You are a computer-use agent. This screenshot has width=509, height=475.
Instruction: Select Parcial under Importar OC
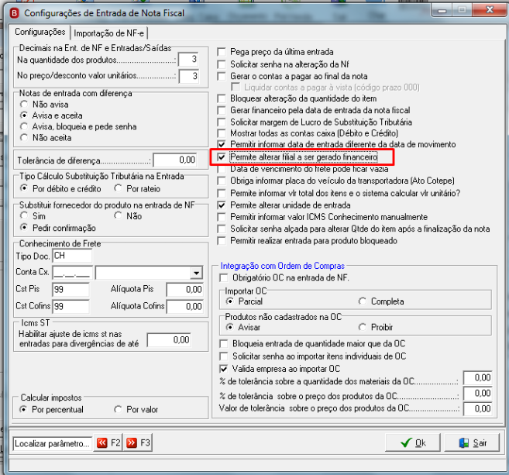click(229, 301)
